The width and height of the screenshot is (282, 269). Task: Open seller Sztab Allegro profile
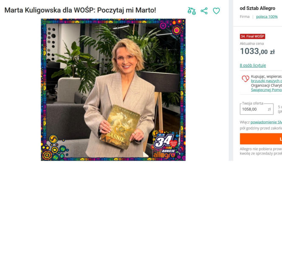[257, 8]
